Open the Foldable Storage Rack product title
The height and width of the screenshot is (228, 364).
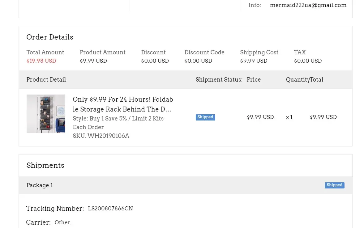pyautogui.click(x=123, y=104)
